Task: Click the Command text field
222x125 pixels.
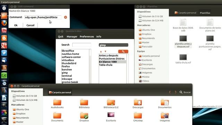Action: (x=43, y=17)
